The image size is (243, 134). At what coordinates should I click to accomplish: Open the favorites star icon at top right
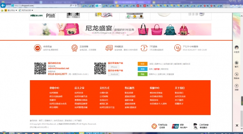point(237,6)
